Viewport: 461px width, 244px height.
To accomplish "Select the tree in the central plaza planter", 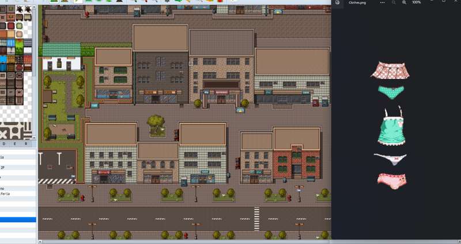I will (x=154, y=122).
